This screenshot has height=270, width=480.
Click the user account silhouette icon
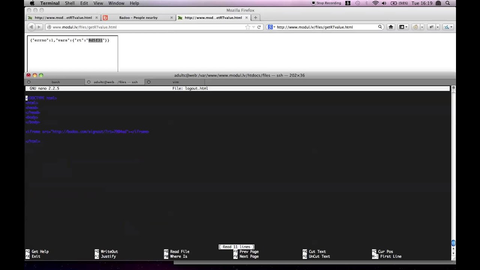438,3
